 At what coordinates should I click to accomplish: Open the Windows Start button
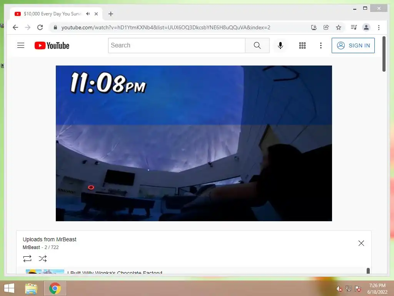pyautogui.click(x=9, y=288)
